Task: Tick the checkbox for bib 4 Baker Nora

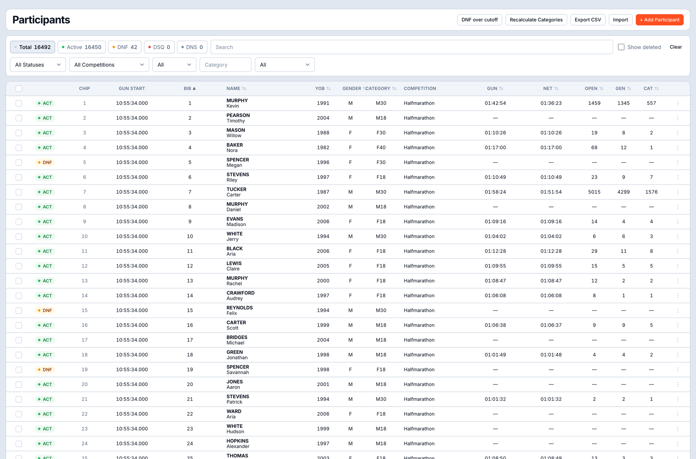Action: pos(19,148)
